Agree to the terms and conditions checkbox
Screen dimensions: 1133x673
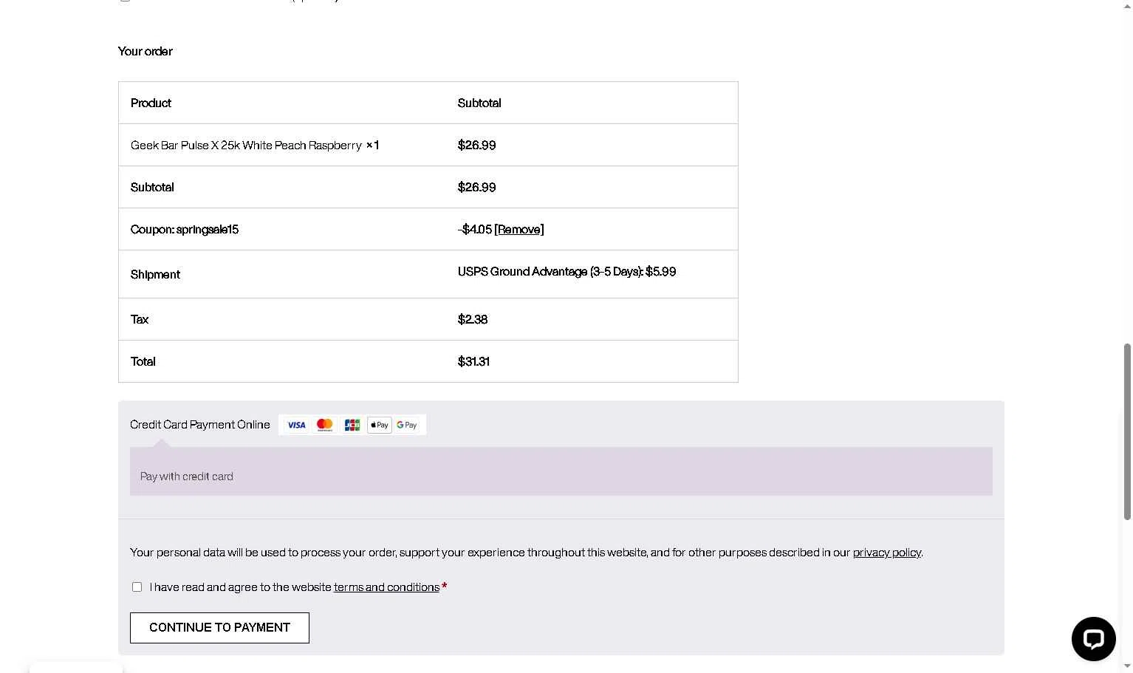pyautogui.click(x=137, y=587)
